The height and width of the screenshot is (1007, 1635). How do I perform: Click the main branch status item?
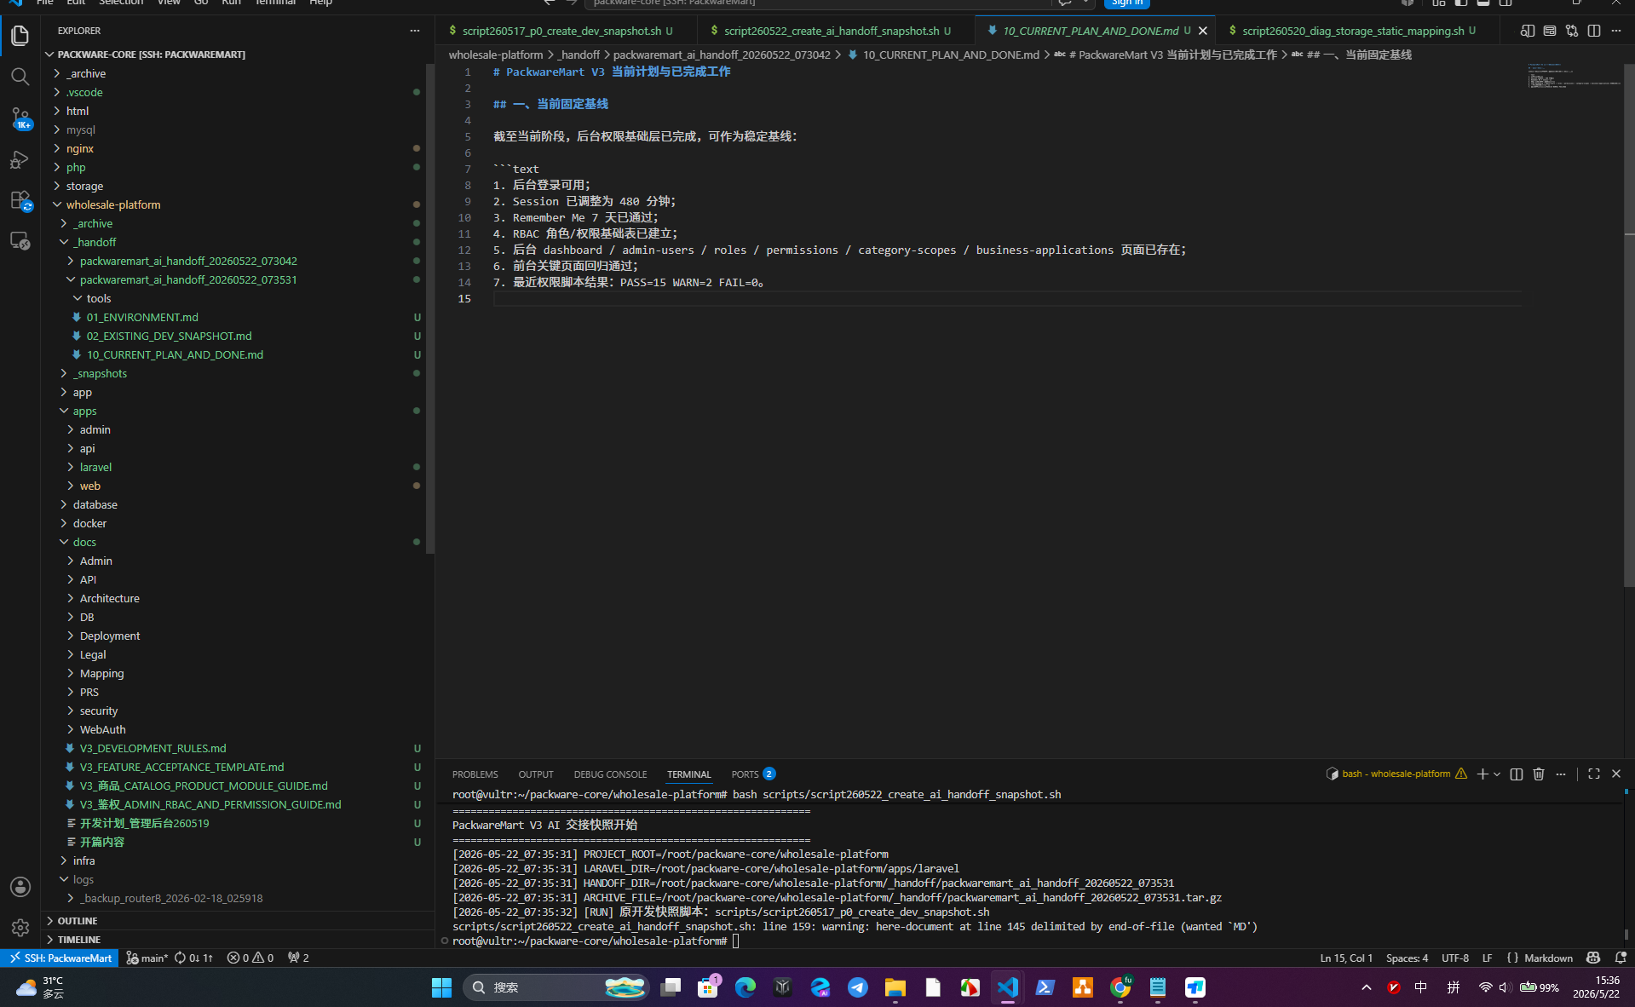tap(147, 958)
